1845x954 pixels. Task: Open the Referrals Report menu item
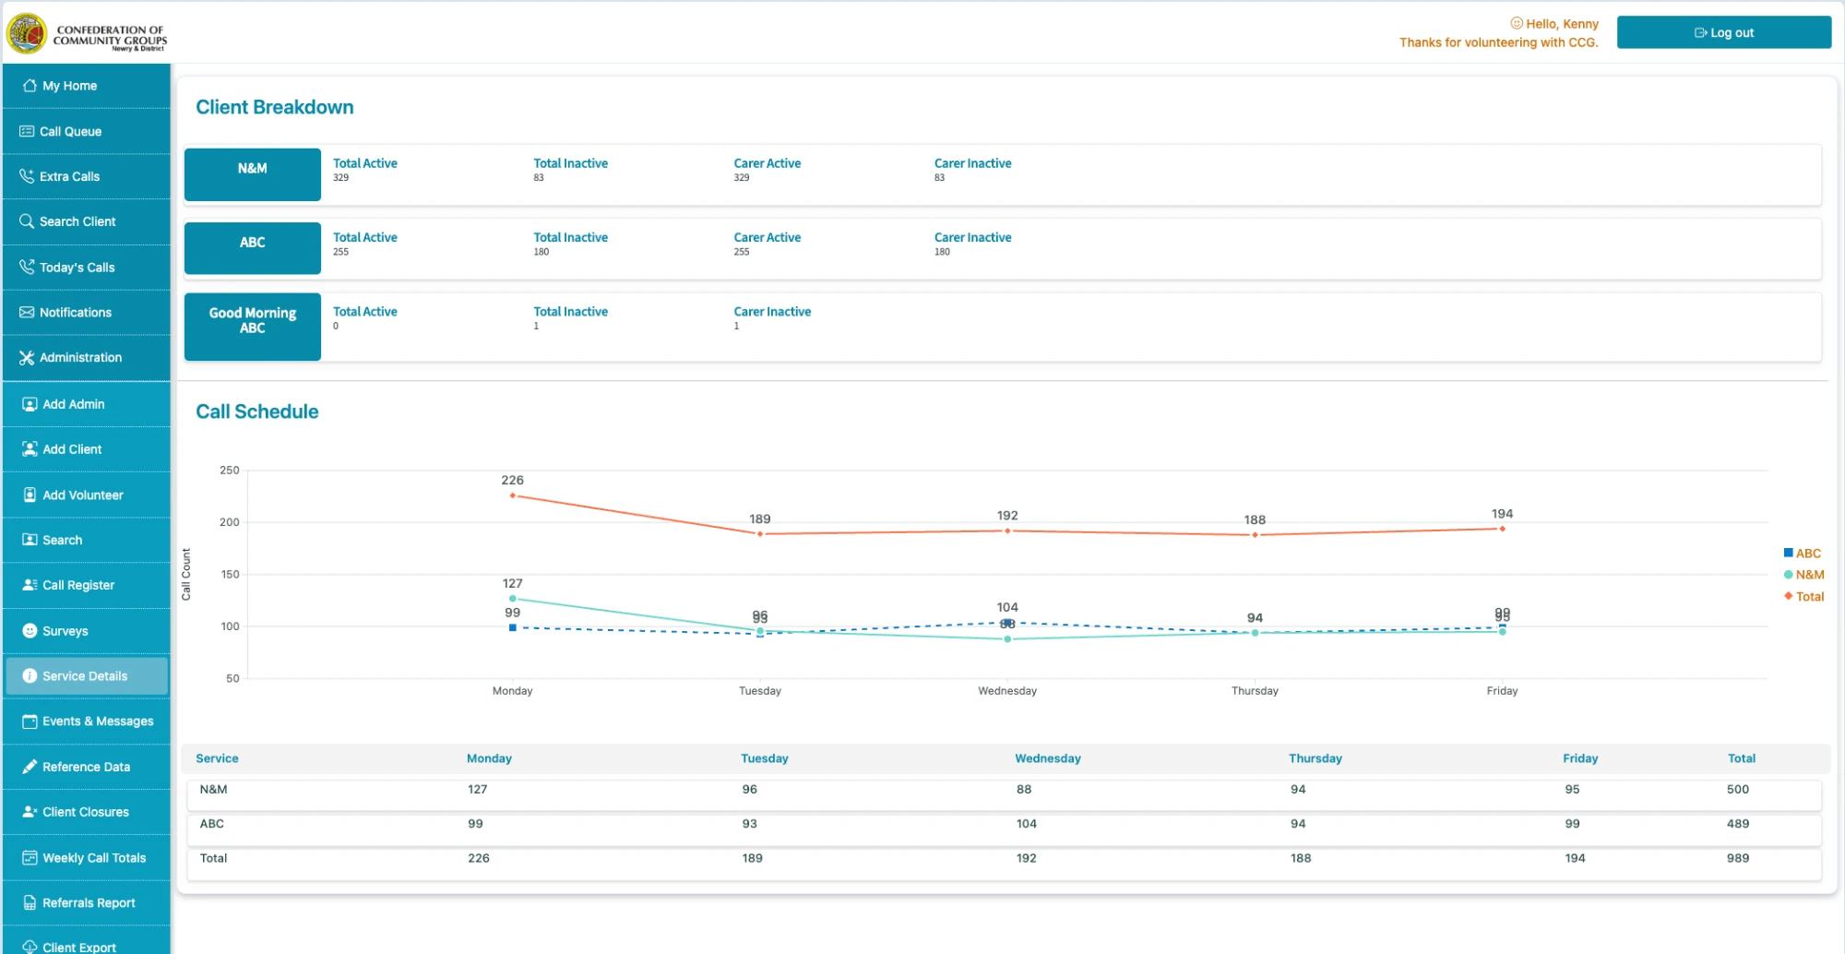(x=87, y=903)
